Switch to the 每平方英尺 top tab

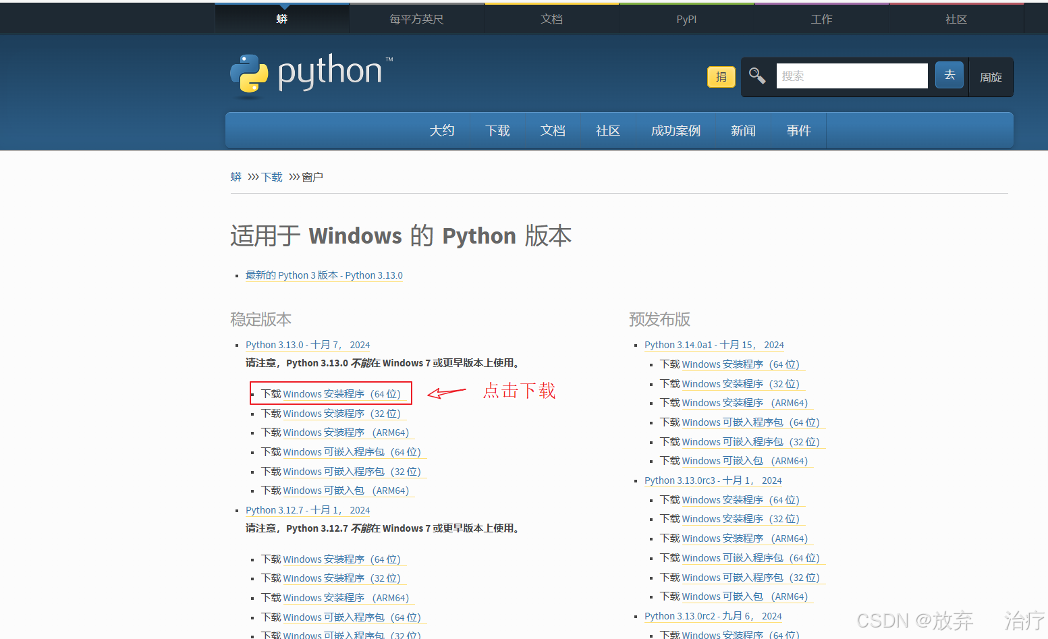point(416,19)
